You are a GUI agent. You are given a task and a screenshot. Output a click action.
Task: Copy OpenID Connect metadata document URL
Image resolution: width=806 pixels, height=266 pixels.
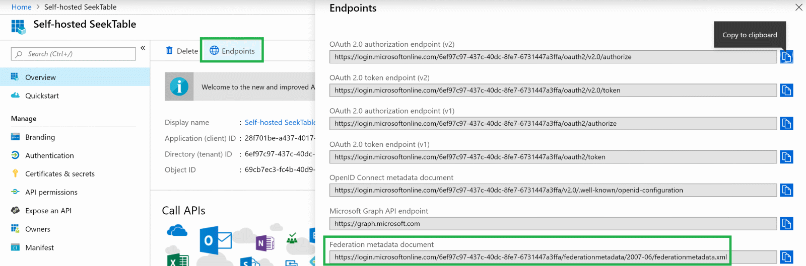[786, 190]
